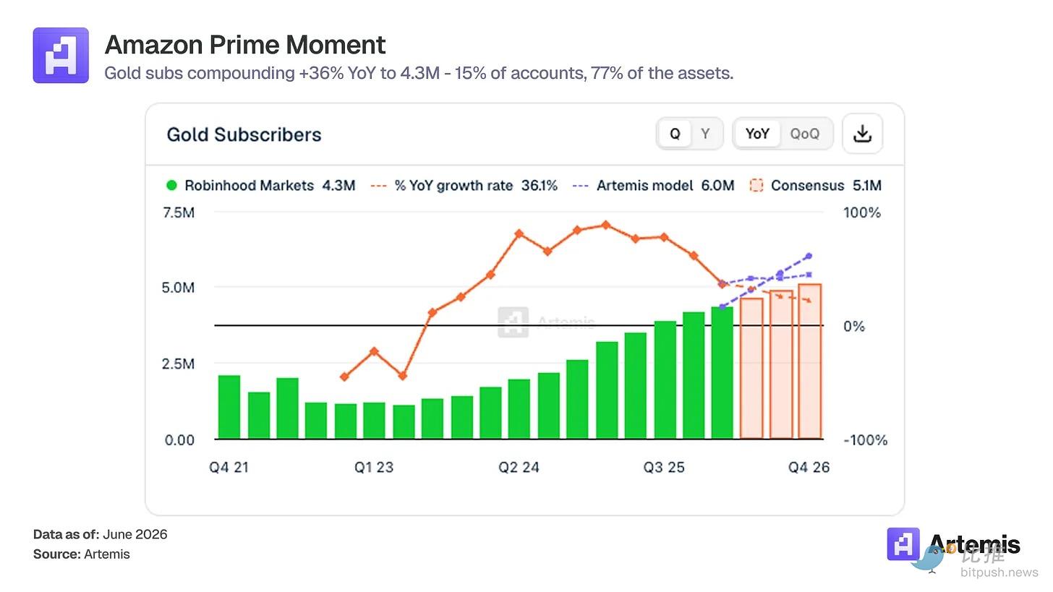
Task: Click the download chart icon
Action: pos(862,134)
